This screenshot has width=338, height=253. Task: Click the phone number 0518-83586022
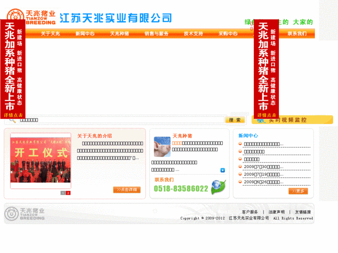181,188
